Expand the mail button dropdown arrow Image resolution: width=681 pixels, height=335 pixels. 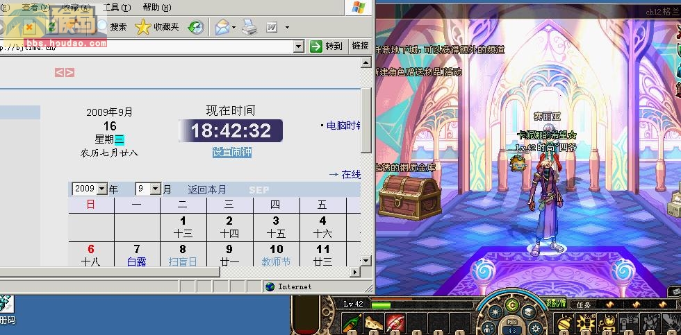(233, 27)
